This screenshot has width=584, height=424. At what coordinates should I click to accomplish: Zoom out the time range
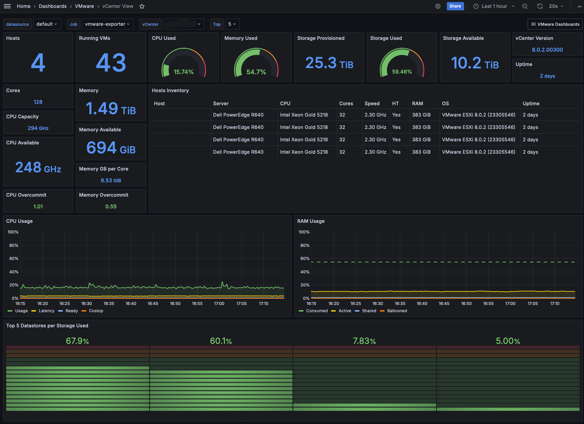tap(525, 6)
